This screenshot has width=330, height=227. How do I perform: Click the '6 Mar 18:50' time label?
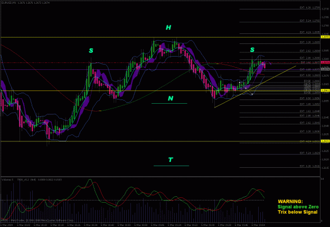point(125,225)
